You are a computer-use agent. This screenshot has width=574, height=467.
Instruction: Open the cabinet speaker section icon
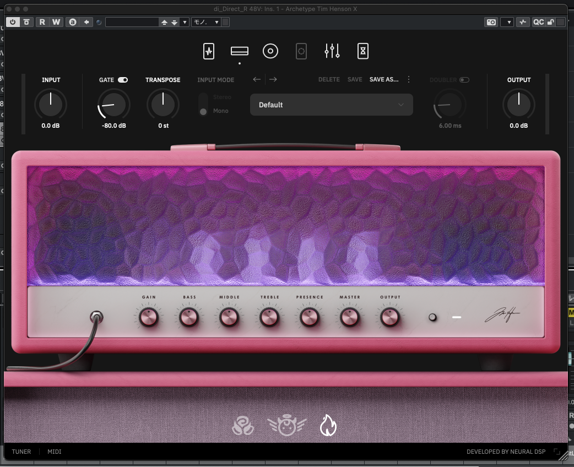click(270, 51)
